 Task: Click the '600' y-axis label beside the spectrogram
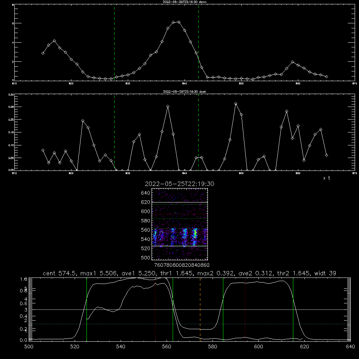(x=146, y=211)
